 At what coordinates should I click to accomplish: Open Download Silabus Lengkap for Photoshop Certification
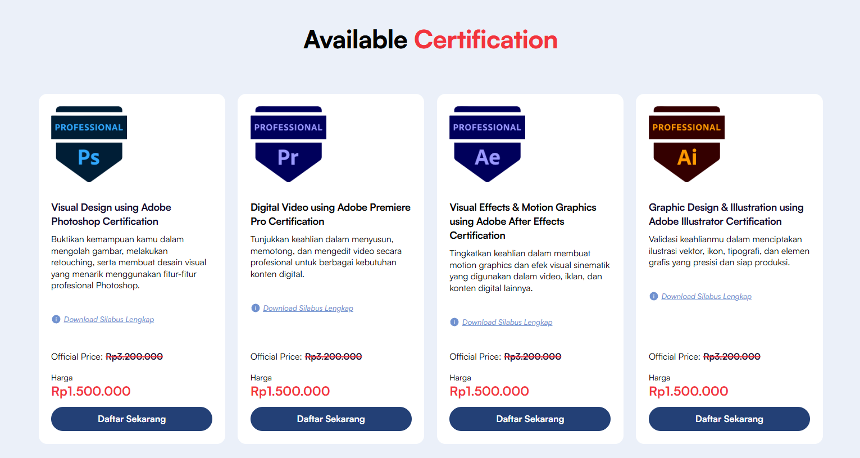[108, 319]
